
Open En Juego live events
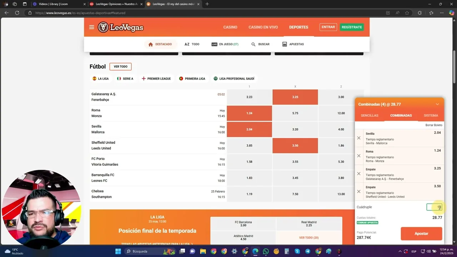(x=225, y=44)
